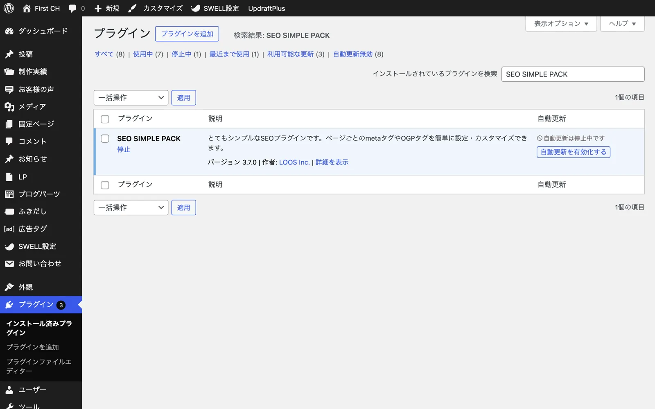Open the top 一括操作 dropdown
The width and height of the screenshot is (655, 409).
click(x=131, y=98)
